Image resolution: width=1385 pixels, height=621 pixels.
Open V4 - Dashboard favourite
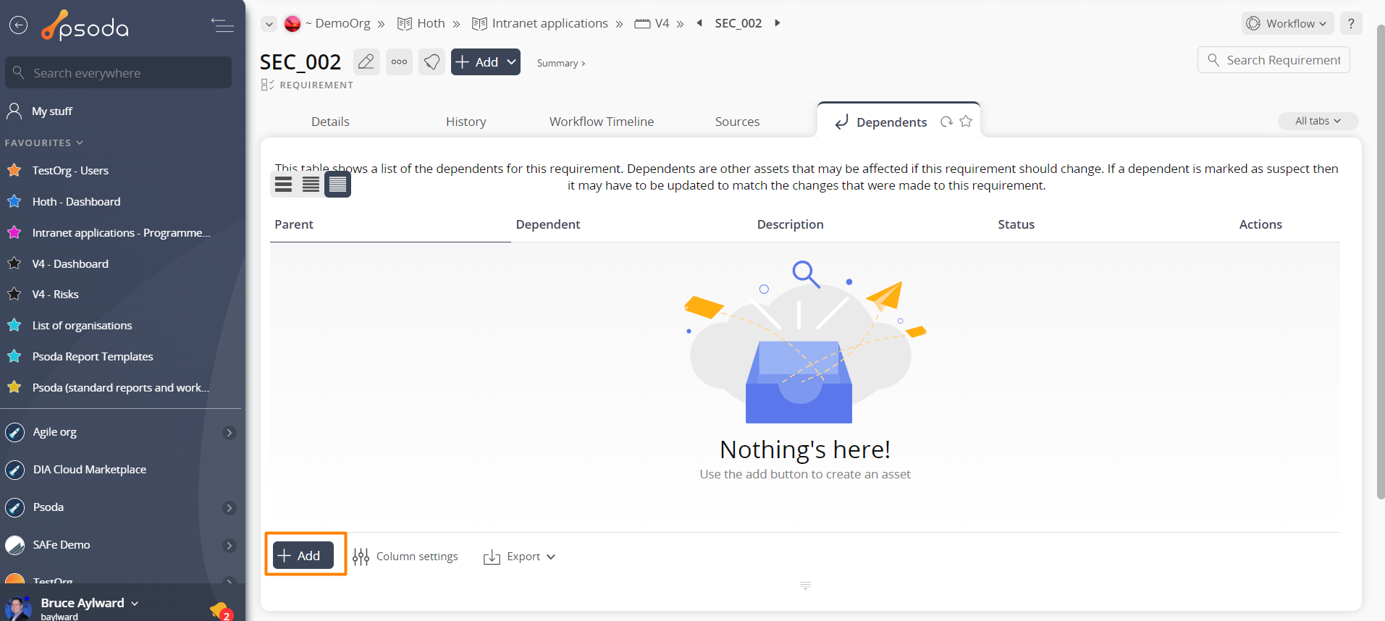click(70, 263)
